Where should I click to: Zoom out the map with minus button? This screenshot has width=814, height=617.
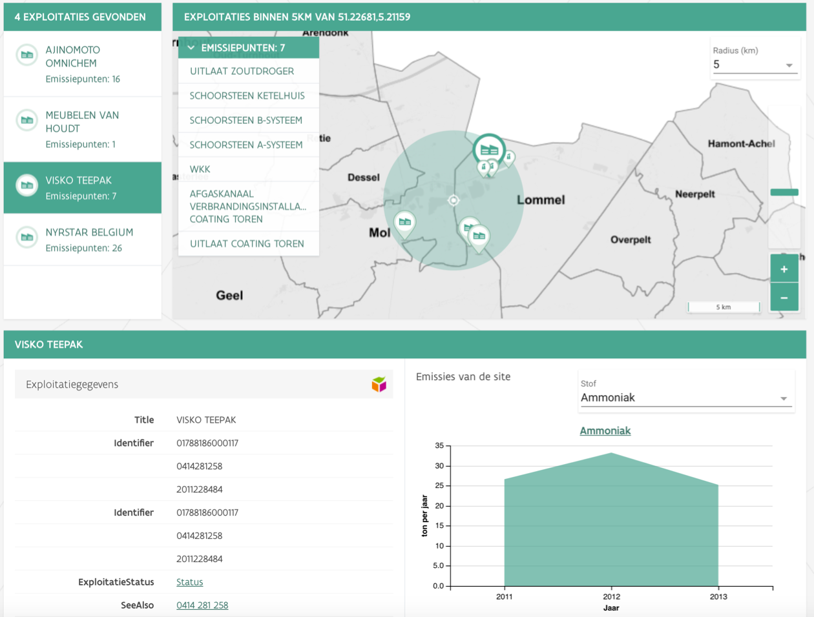tap(784, 298)
